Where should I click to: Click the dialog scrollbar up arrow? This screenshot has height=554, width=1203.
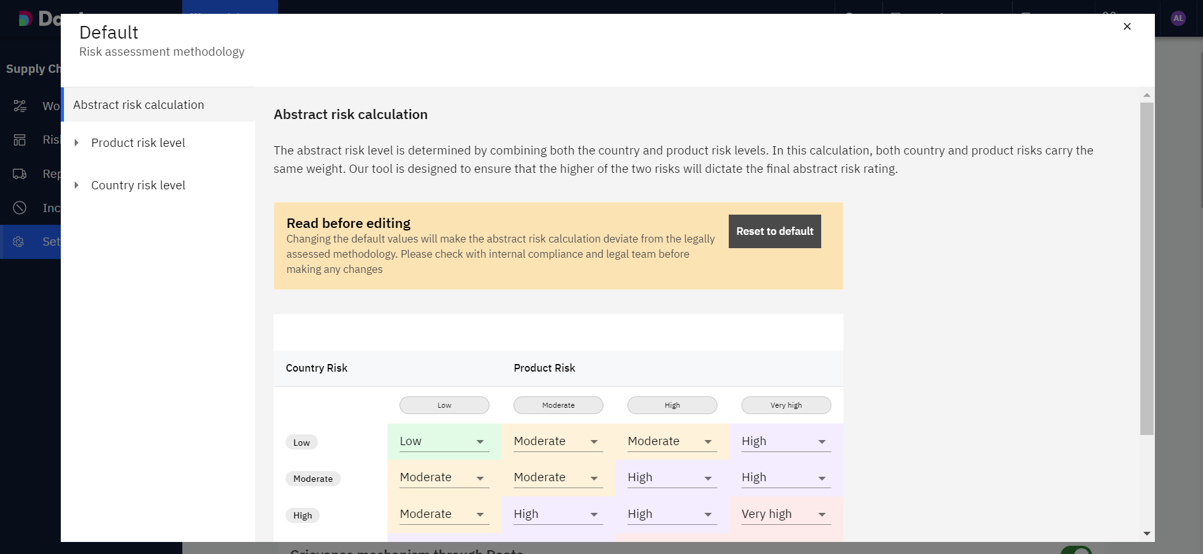click(1147, 95)
